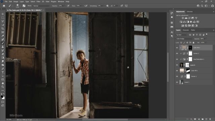The image size is (215, 121).
Task: Click the Share icon at top right
Action: pos(212,6)
